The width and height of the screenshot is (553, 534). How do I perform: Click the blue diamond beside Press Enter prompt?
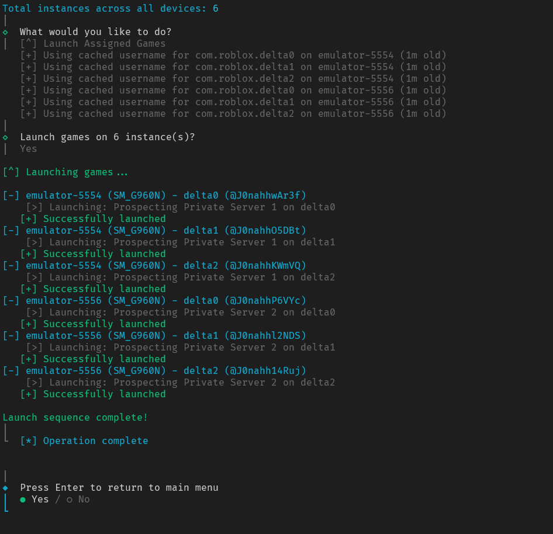[x=5, y=487]
